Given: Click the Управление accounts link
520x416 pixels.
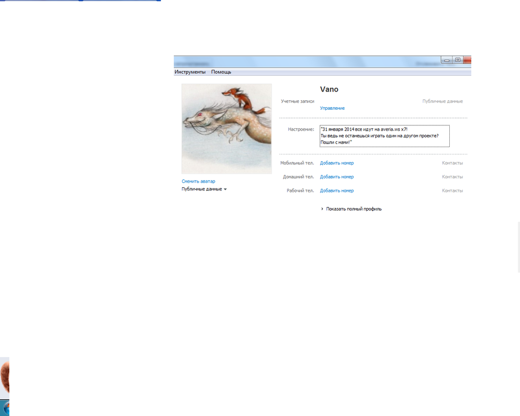Looking at the screenshot, I should [332, 108].
